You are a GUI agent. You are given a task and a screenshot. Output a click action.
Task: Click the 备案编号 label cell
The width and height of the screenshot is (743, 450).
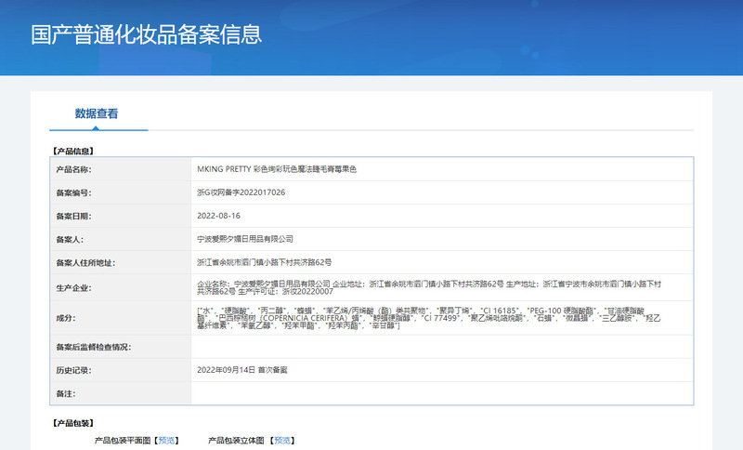tap(121, 192)
